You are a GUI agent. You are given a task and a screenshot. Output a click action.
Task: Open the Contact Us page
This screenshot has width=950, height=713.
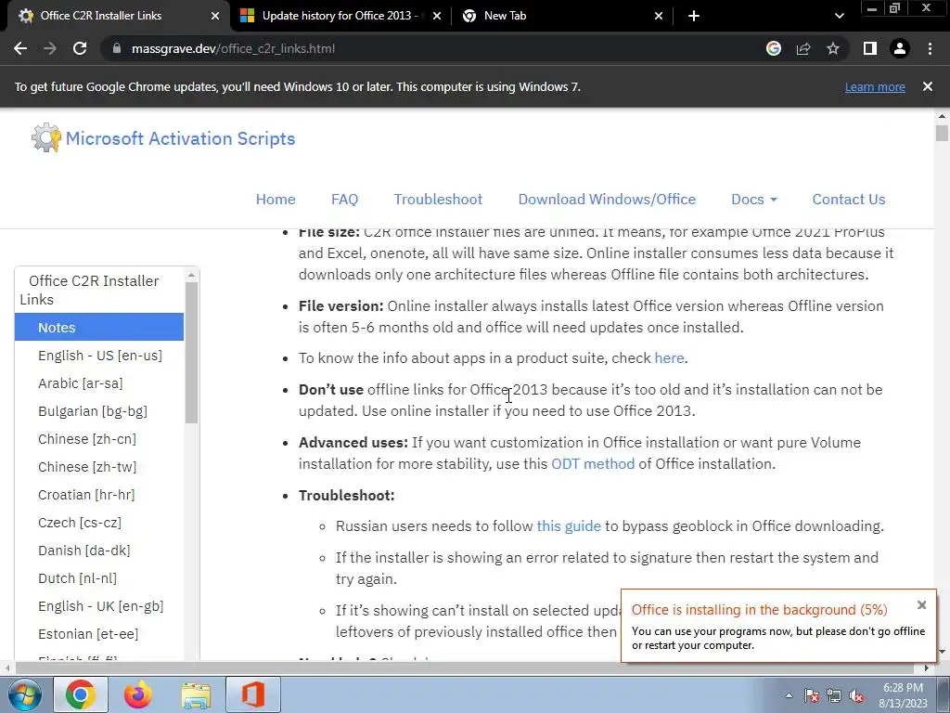coord(848,199)
